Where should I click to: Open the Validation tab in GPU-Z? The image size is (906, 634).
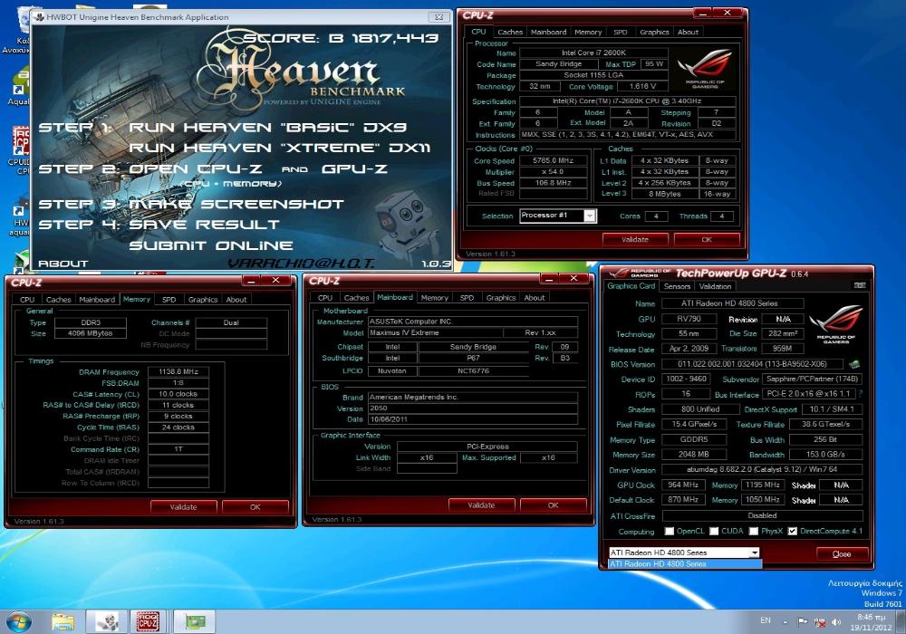(x=715, y=286)
